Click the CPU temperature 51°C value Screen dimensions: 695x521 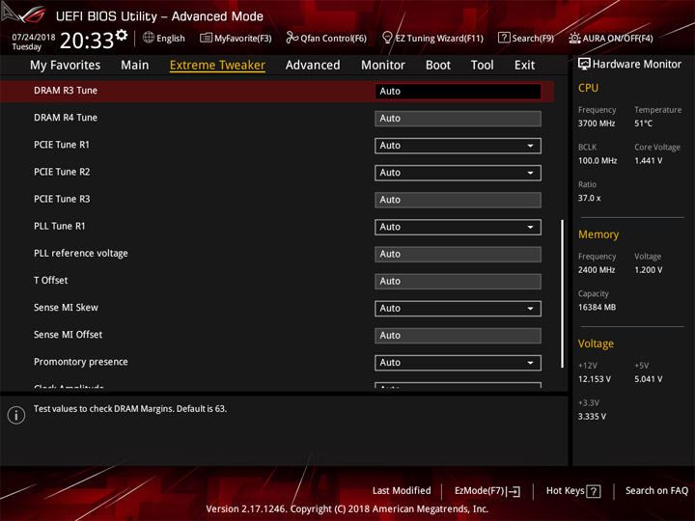(643, 123)
